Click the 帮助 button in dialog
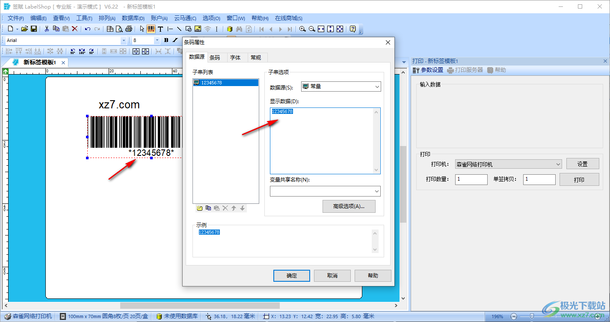 tap(373, 275)
